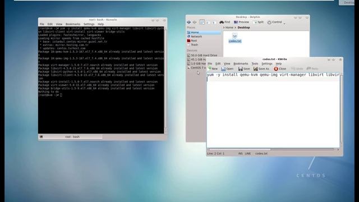Open the File menu in Konsole

tap(42, 24)
